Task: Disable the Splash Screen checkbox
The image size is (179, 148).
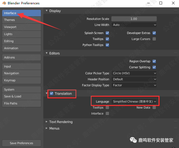Action: click(x=107, y=33)
